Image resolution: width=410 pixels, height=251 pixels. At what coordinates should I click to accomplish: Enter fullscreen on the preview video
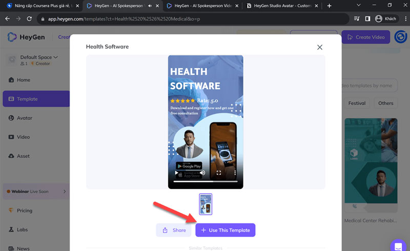(x=219, y=173)
